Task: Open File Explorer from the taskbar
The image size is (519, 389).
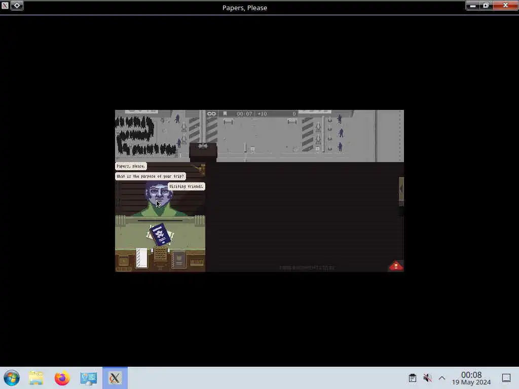Action: (x=36, y=378)
